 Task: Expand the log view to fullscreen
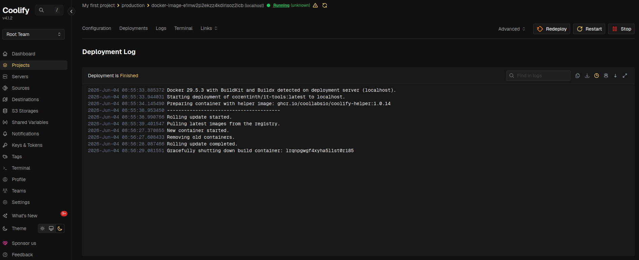tap(625, 76)
